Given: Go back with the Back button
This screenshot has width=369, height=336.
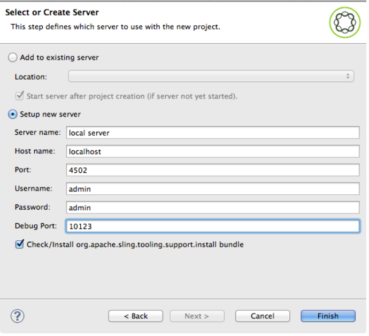Looking at the screenshot, I should tap(135, 316).
